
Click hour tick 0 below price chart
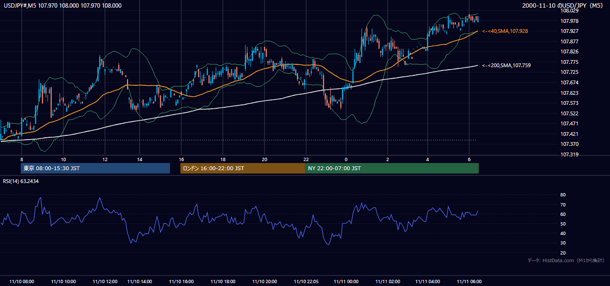346,159
